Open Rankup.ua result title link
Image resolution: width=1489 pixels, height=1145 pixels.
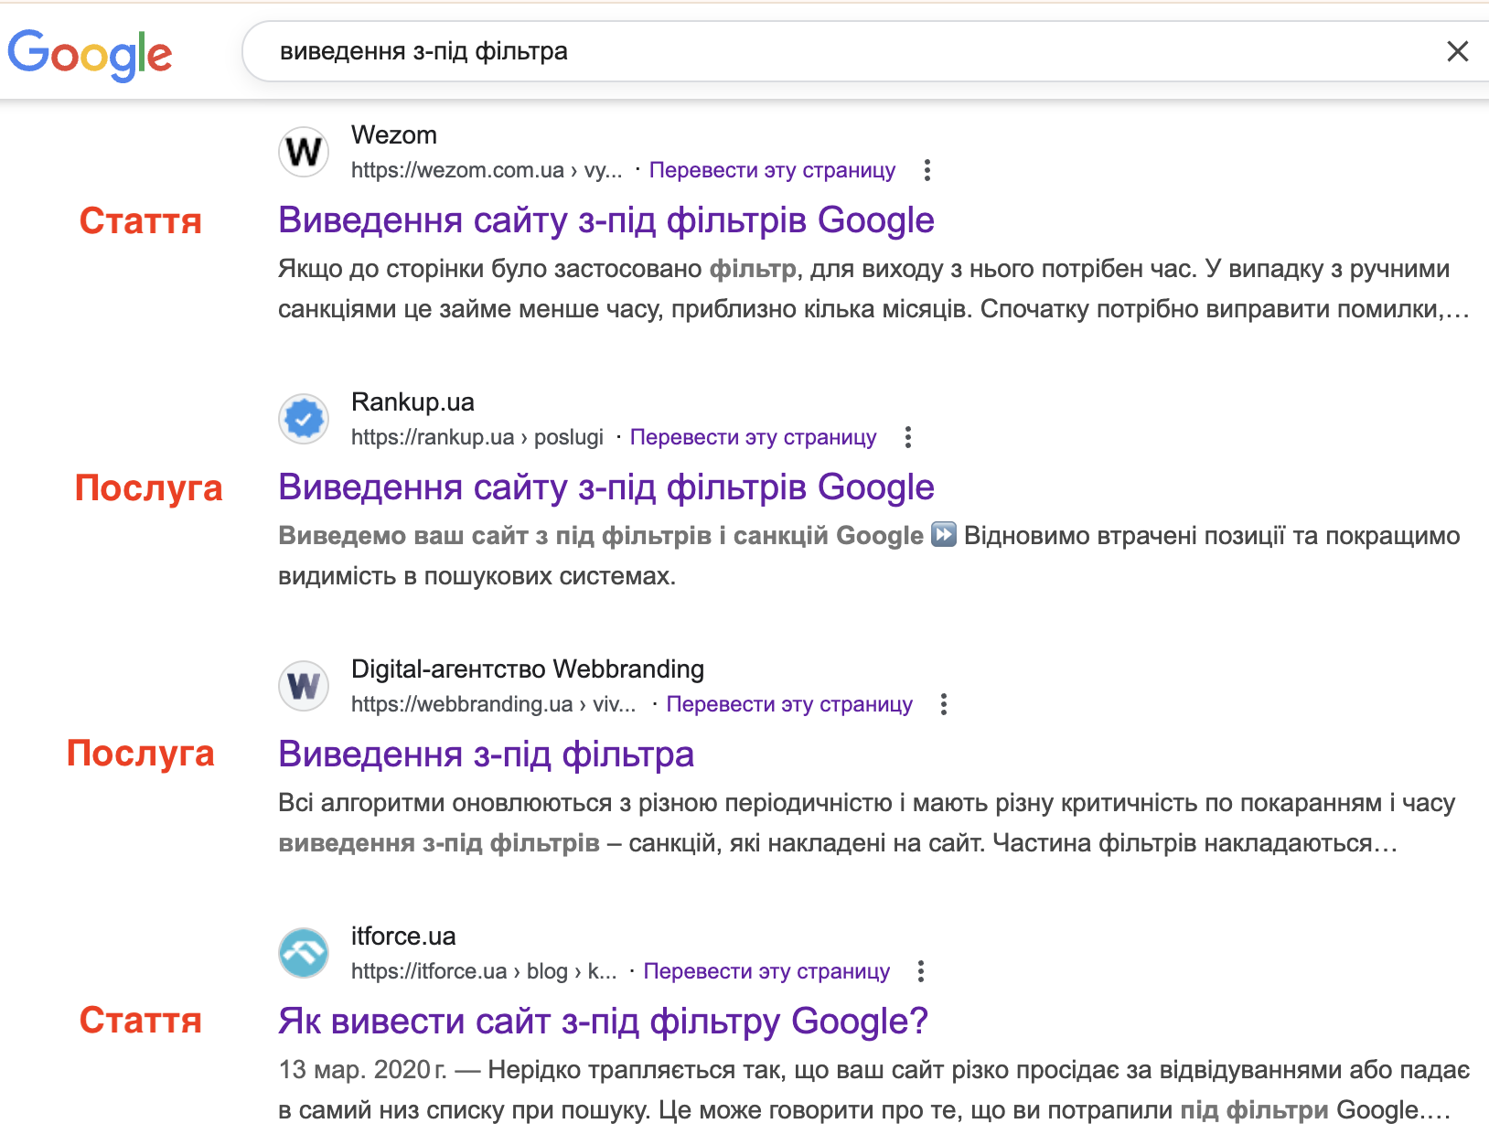pyautogui.click(x=605, y=487)
